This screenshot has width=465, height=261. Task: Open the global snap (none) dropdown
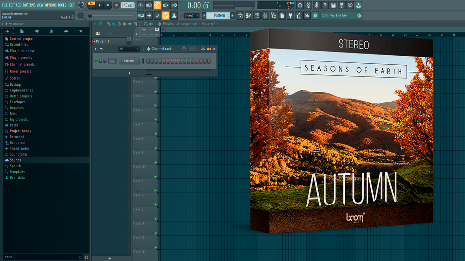point(192,16)
